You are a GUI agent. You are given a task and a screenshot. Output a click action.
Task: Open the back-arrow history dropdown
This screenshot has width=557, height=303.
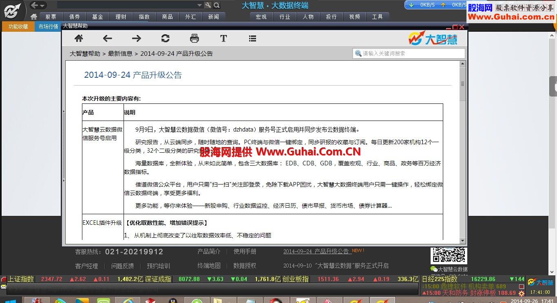pyautogui.click(x=42, y=5)
